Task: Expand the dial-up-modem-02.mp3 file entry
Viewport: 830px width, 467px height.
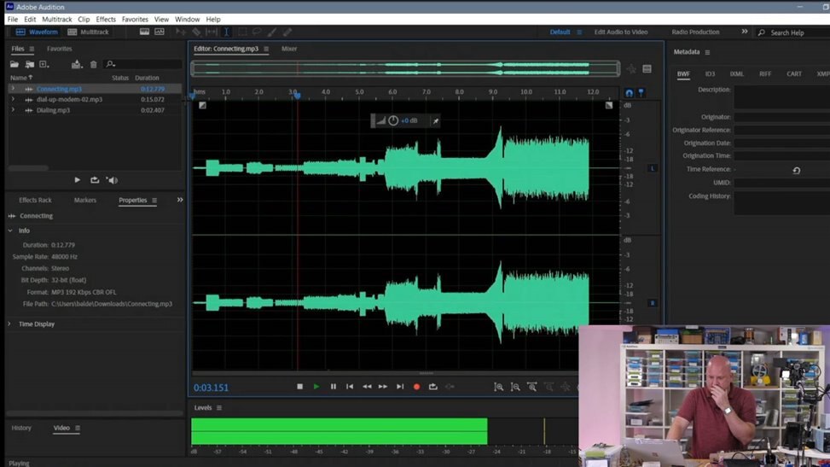Action: tap(13, 100)
